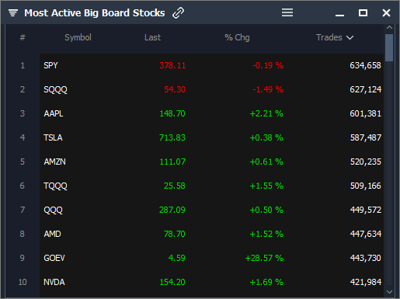
Task: Click the # rank column header
Action: coord(23,37)
